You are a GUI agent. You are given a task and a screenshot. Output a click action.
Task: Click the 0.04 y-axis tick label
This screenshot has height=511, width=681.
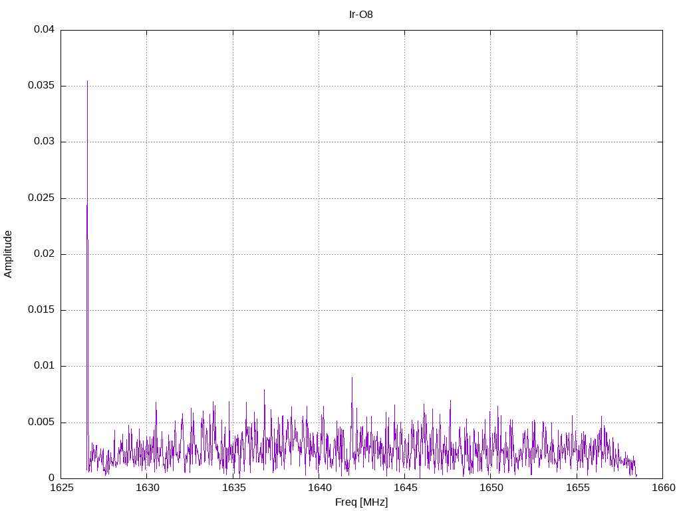[x=45, y=30]
